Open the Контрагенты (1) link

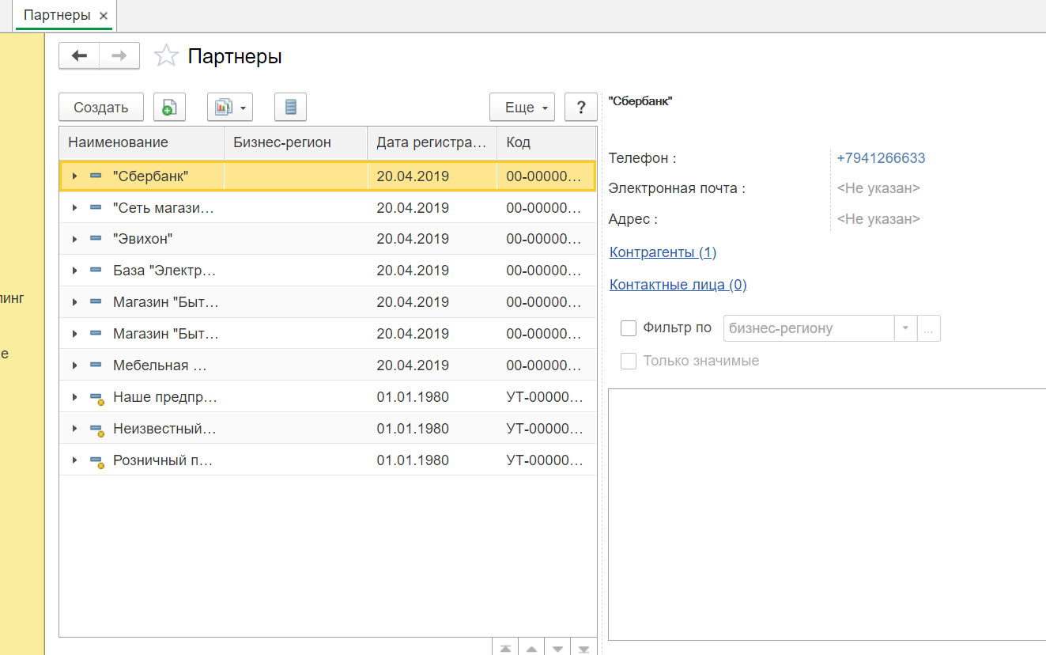(x=663, y=252)
